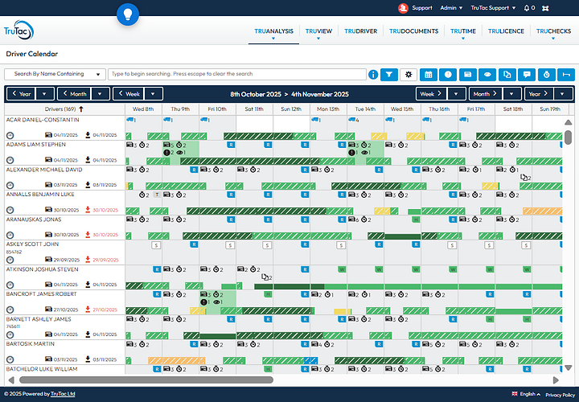579x402 pixels.
Task: Toggle the bed rest toolbar button
Action: (566, 75)
